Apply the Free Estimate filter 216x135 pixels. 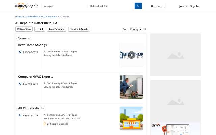tap(57, 29)
